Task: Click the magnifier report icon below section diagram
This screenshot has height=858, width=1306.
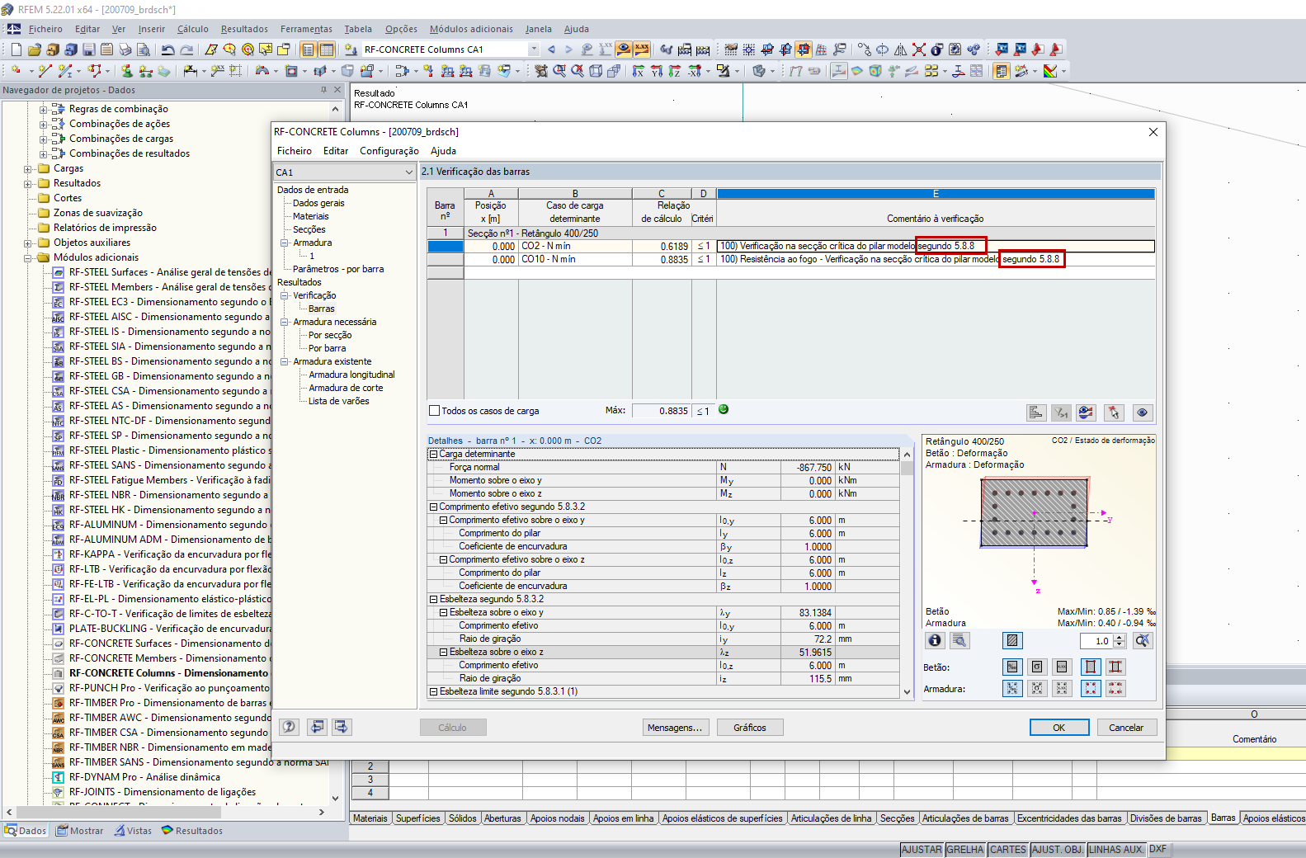Action: click(959, 640)
